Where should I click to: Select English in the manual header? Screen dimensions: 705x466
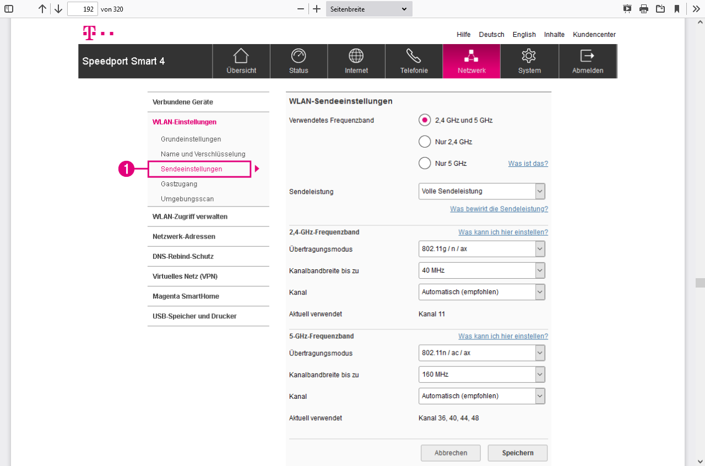point(524,34)
